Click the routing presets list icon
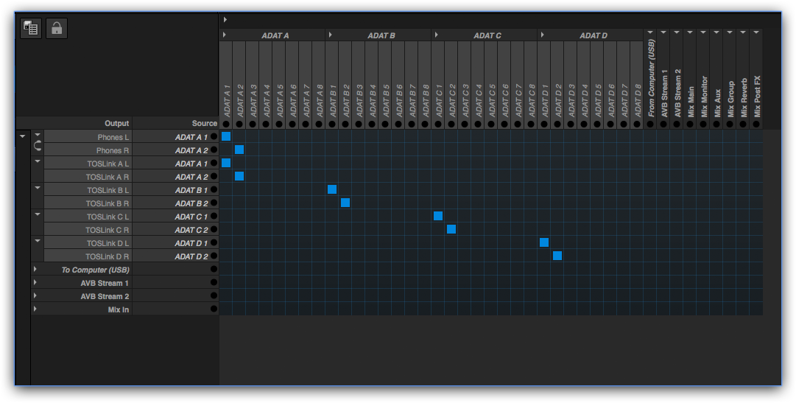This screenshot has height=403, width=796. [x=31, y=28]
